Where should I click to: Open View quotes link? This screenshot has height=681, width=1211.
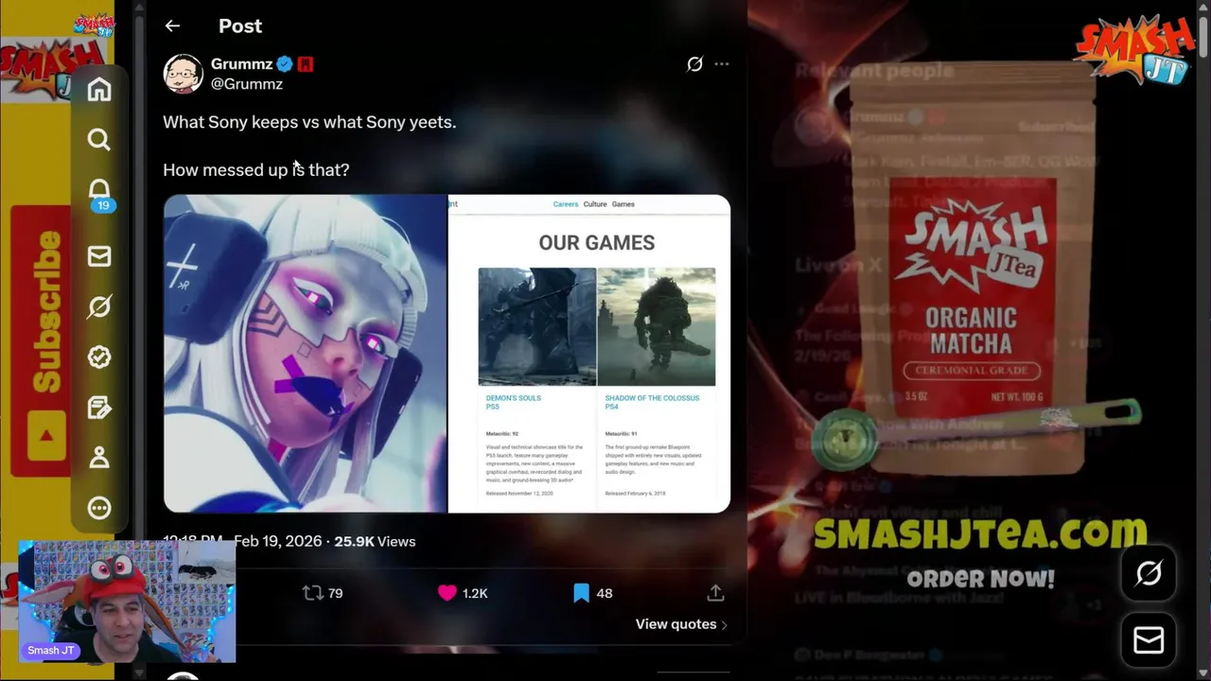681,624
